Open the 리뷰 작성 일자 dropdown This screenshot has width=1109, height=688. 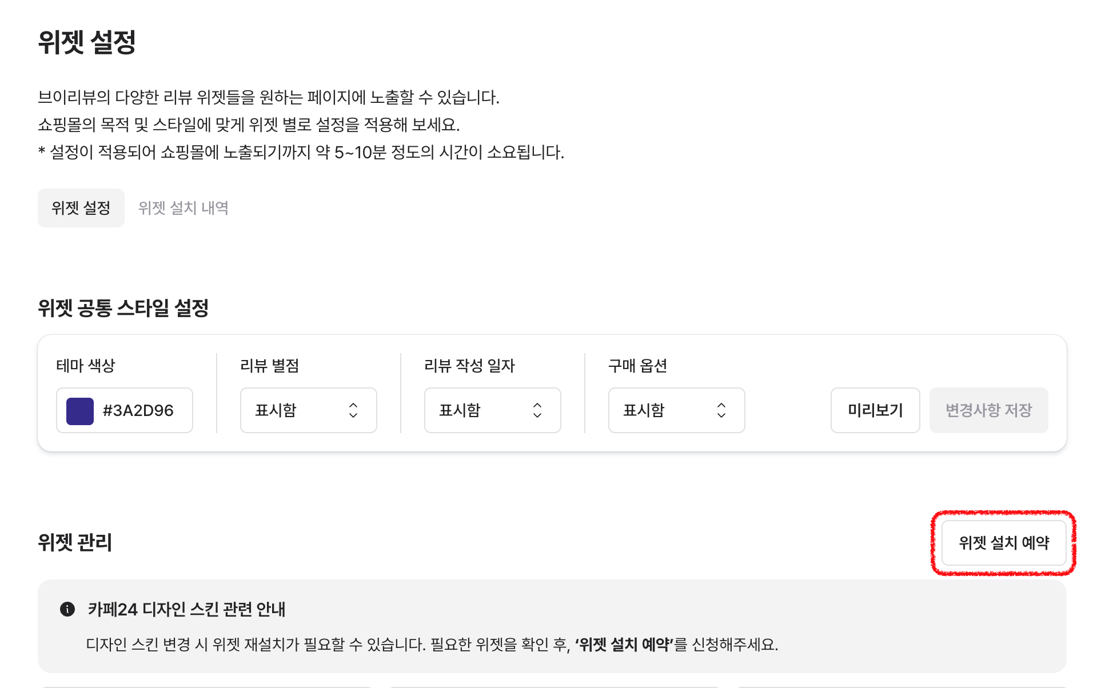click(492, 410)
